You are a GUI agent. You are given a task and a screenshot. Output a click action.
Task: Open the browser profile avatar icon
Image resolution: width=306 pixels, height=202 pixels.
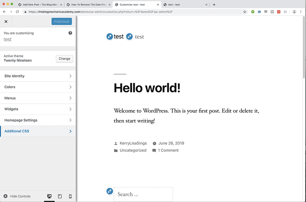pos(294,12)
